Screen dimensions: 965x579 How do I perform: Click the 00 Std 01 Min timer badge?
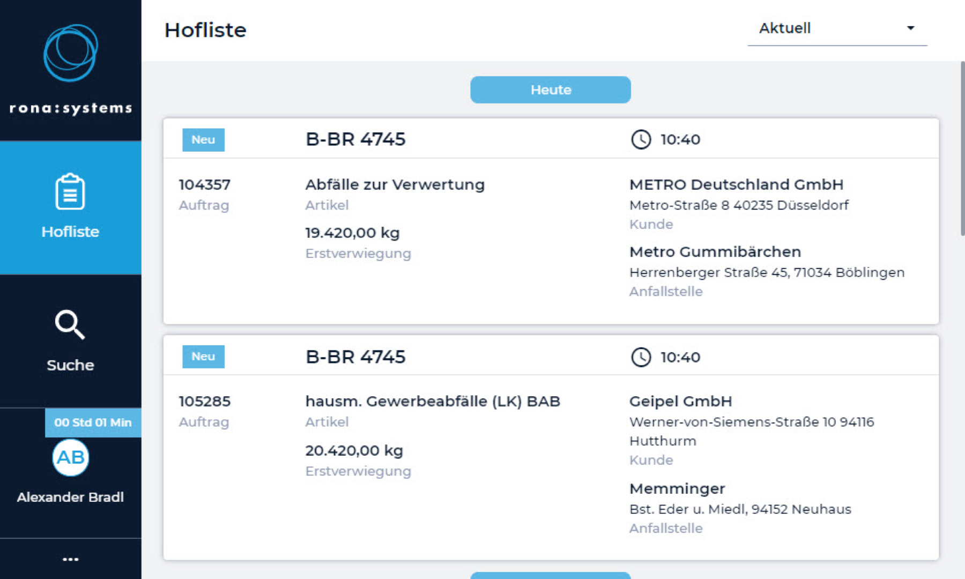[93, 422]
